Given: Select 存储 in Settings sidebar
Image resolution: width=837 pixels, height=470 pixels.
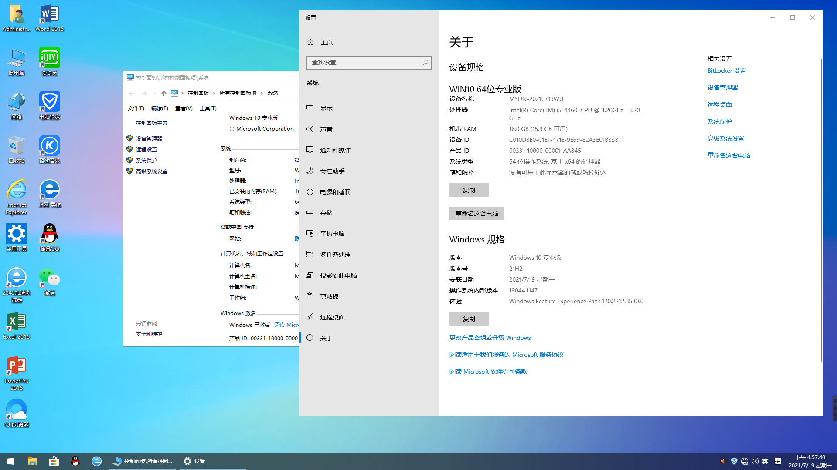Looking at the screenshot, I should (369, 213).
